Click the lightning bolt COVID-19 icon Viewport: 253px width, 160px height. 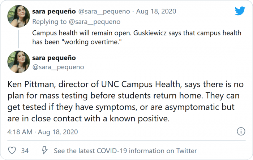point(45,151)
